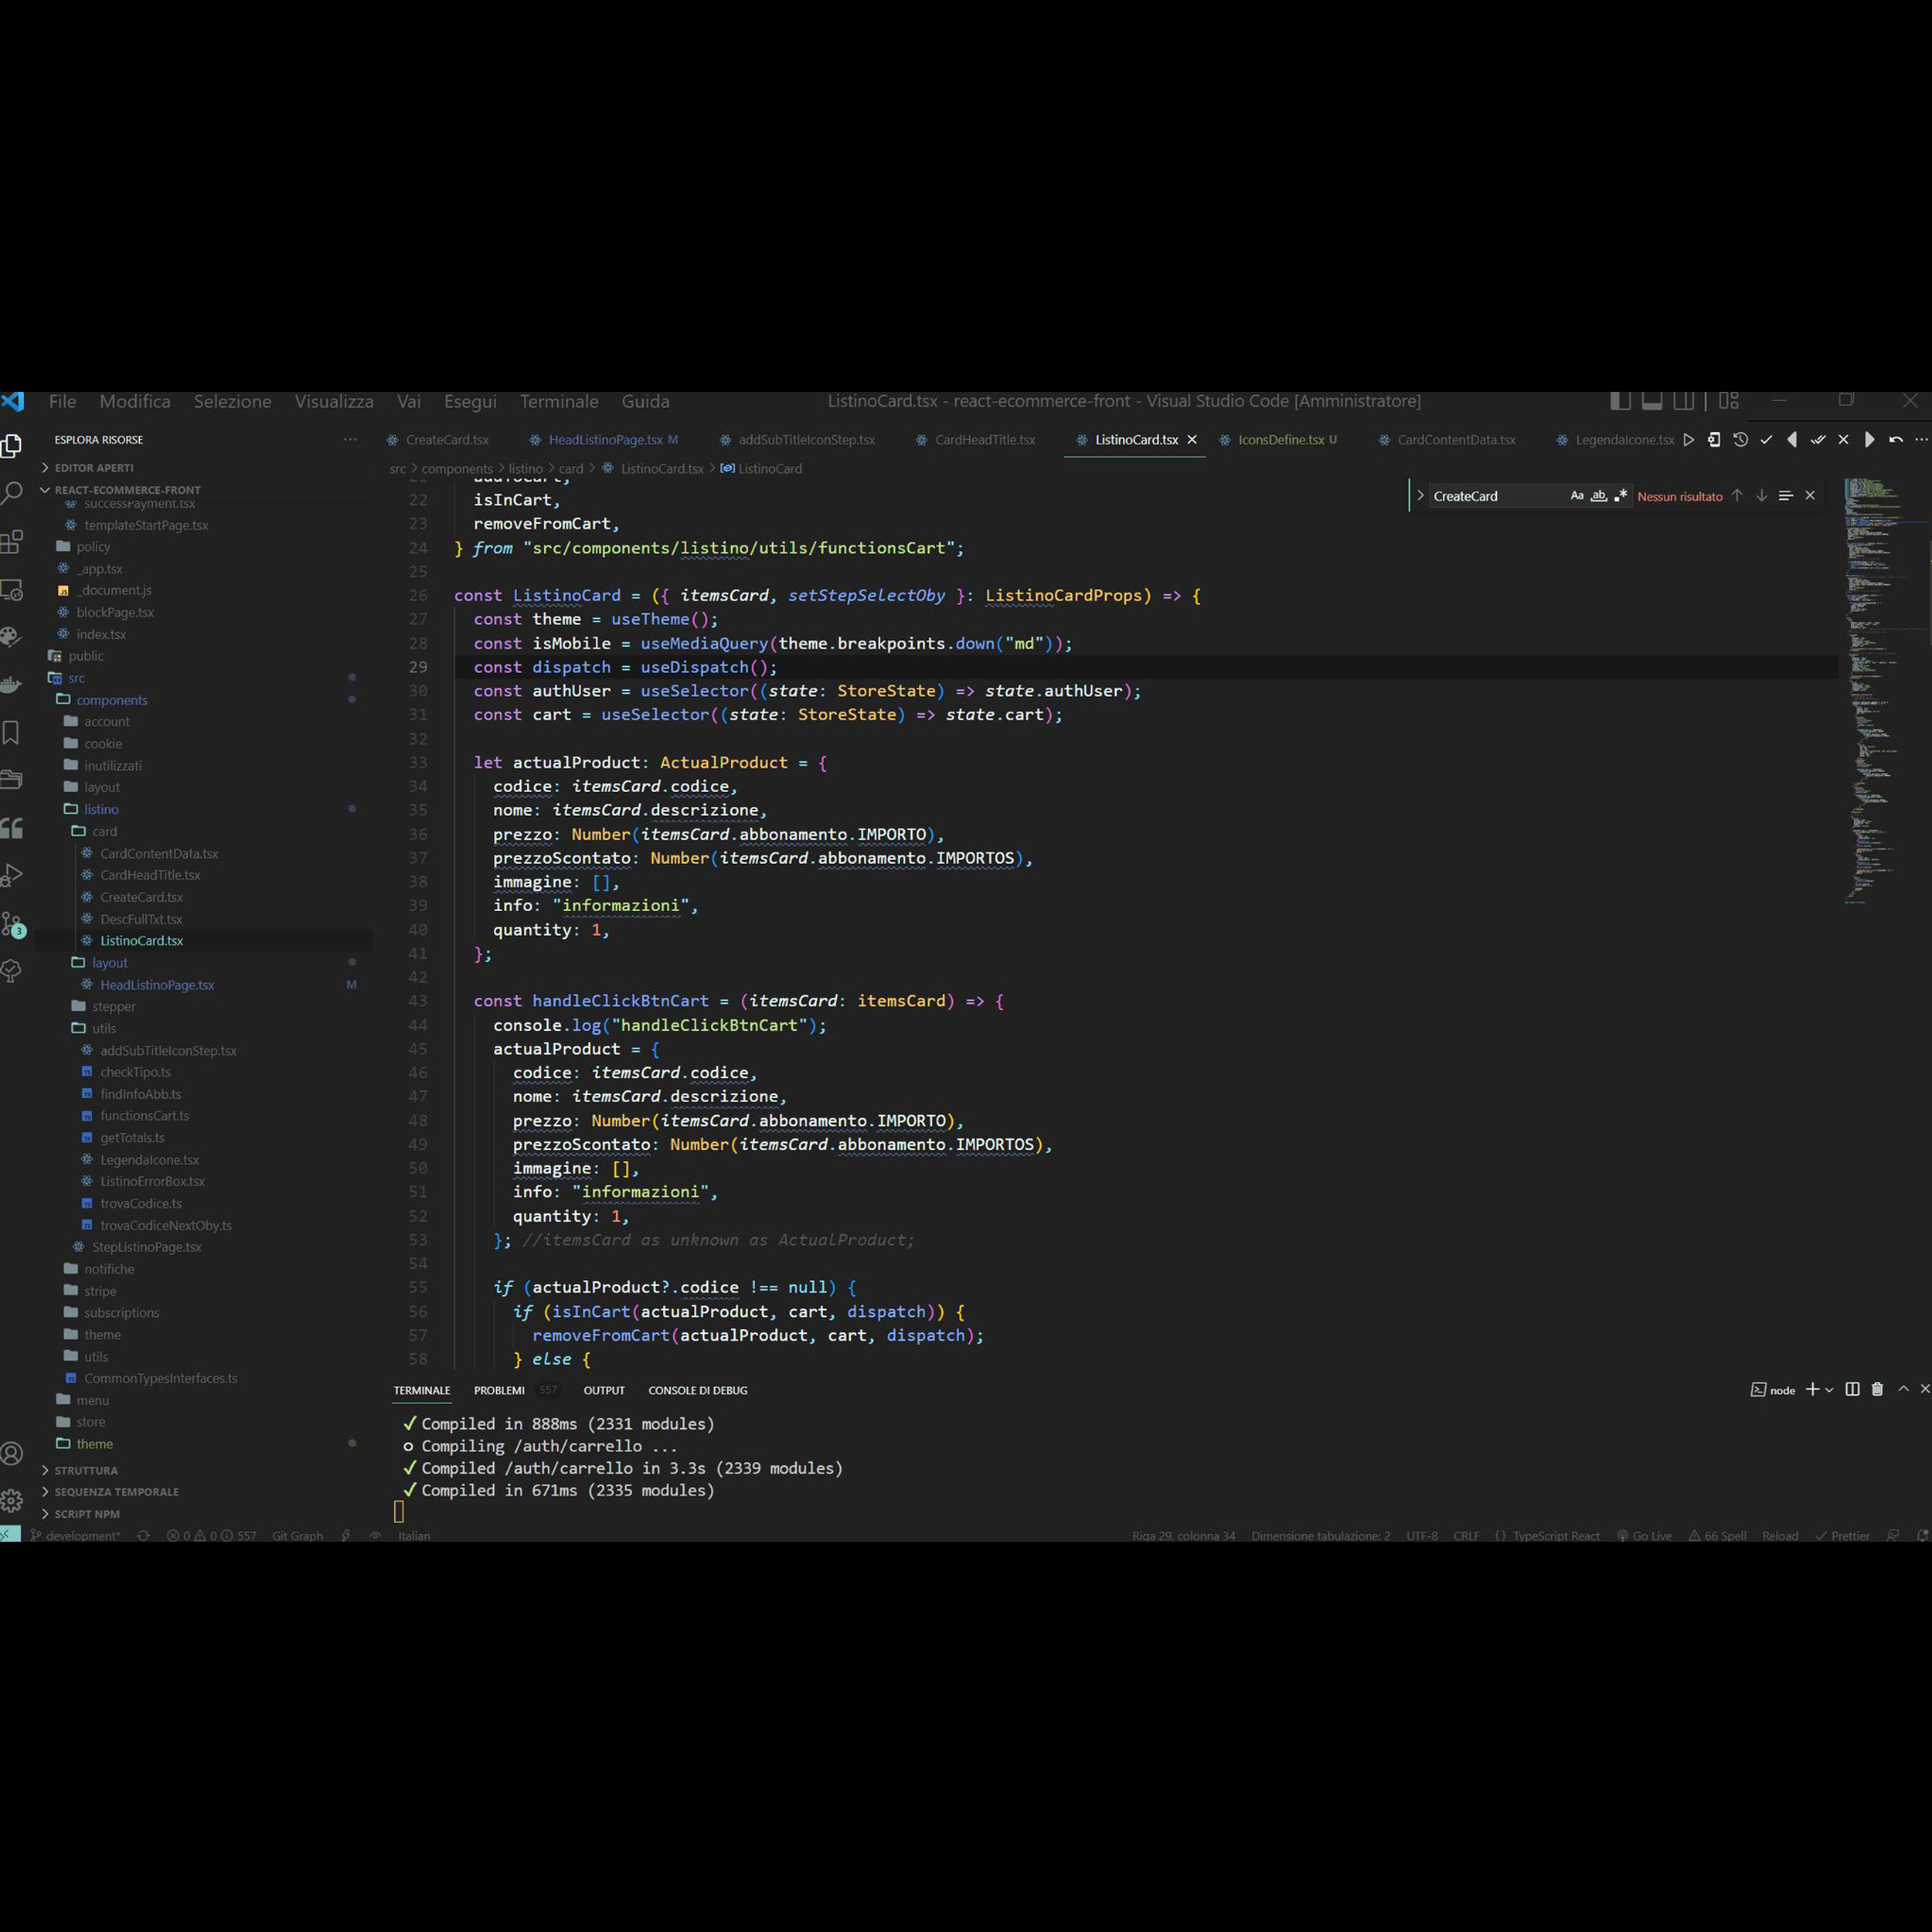1932x1932 pixels.
Task: Close the ListinoCard.tsx tab
Action: 1192,440
